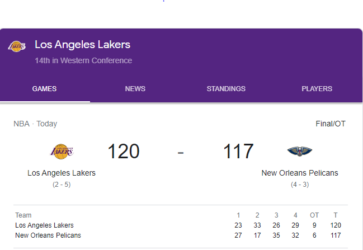This screenshot has height=250, width=363.
Task: Click the Los Angeles Lakers header title
Action: [x=82, y=44]
